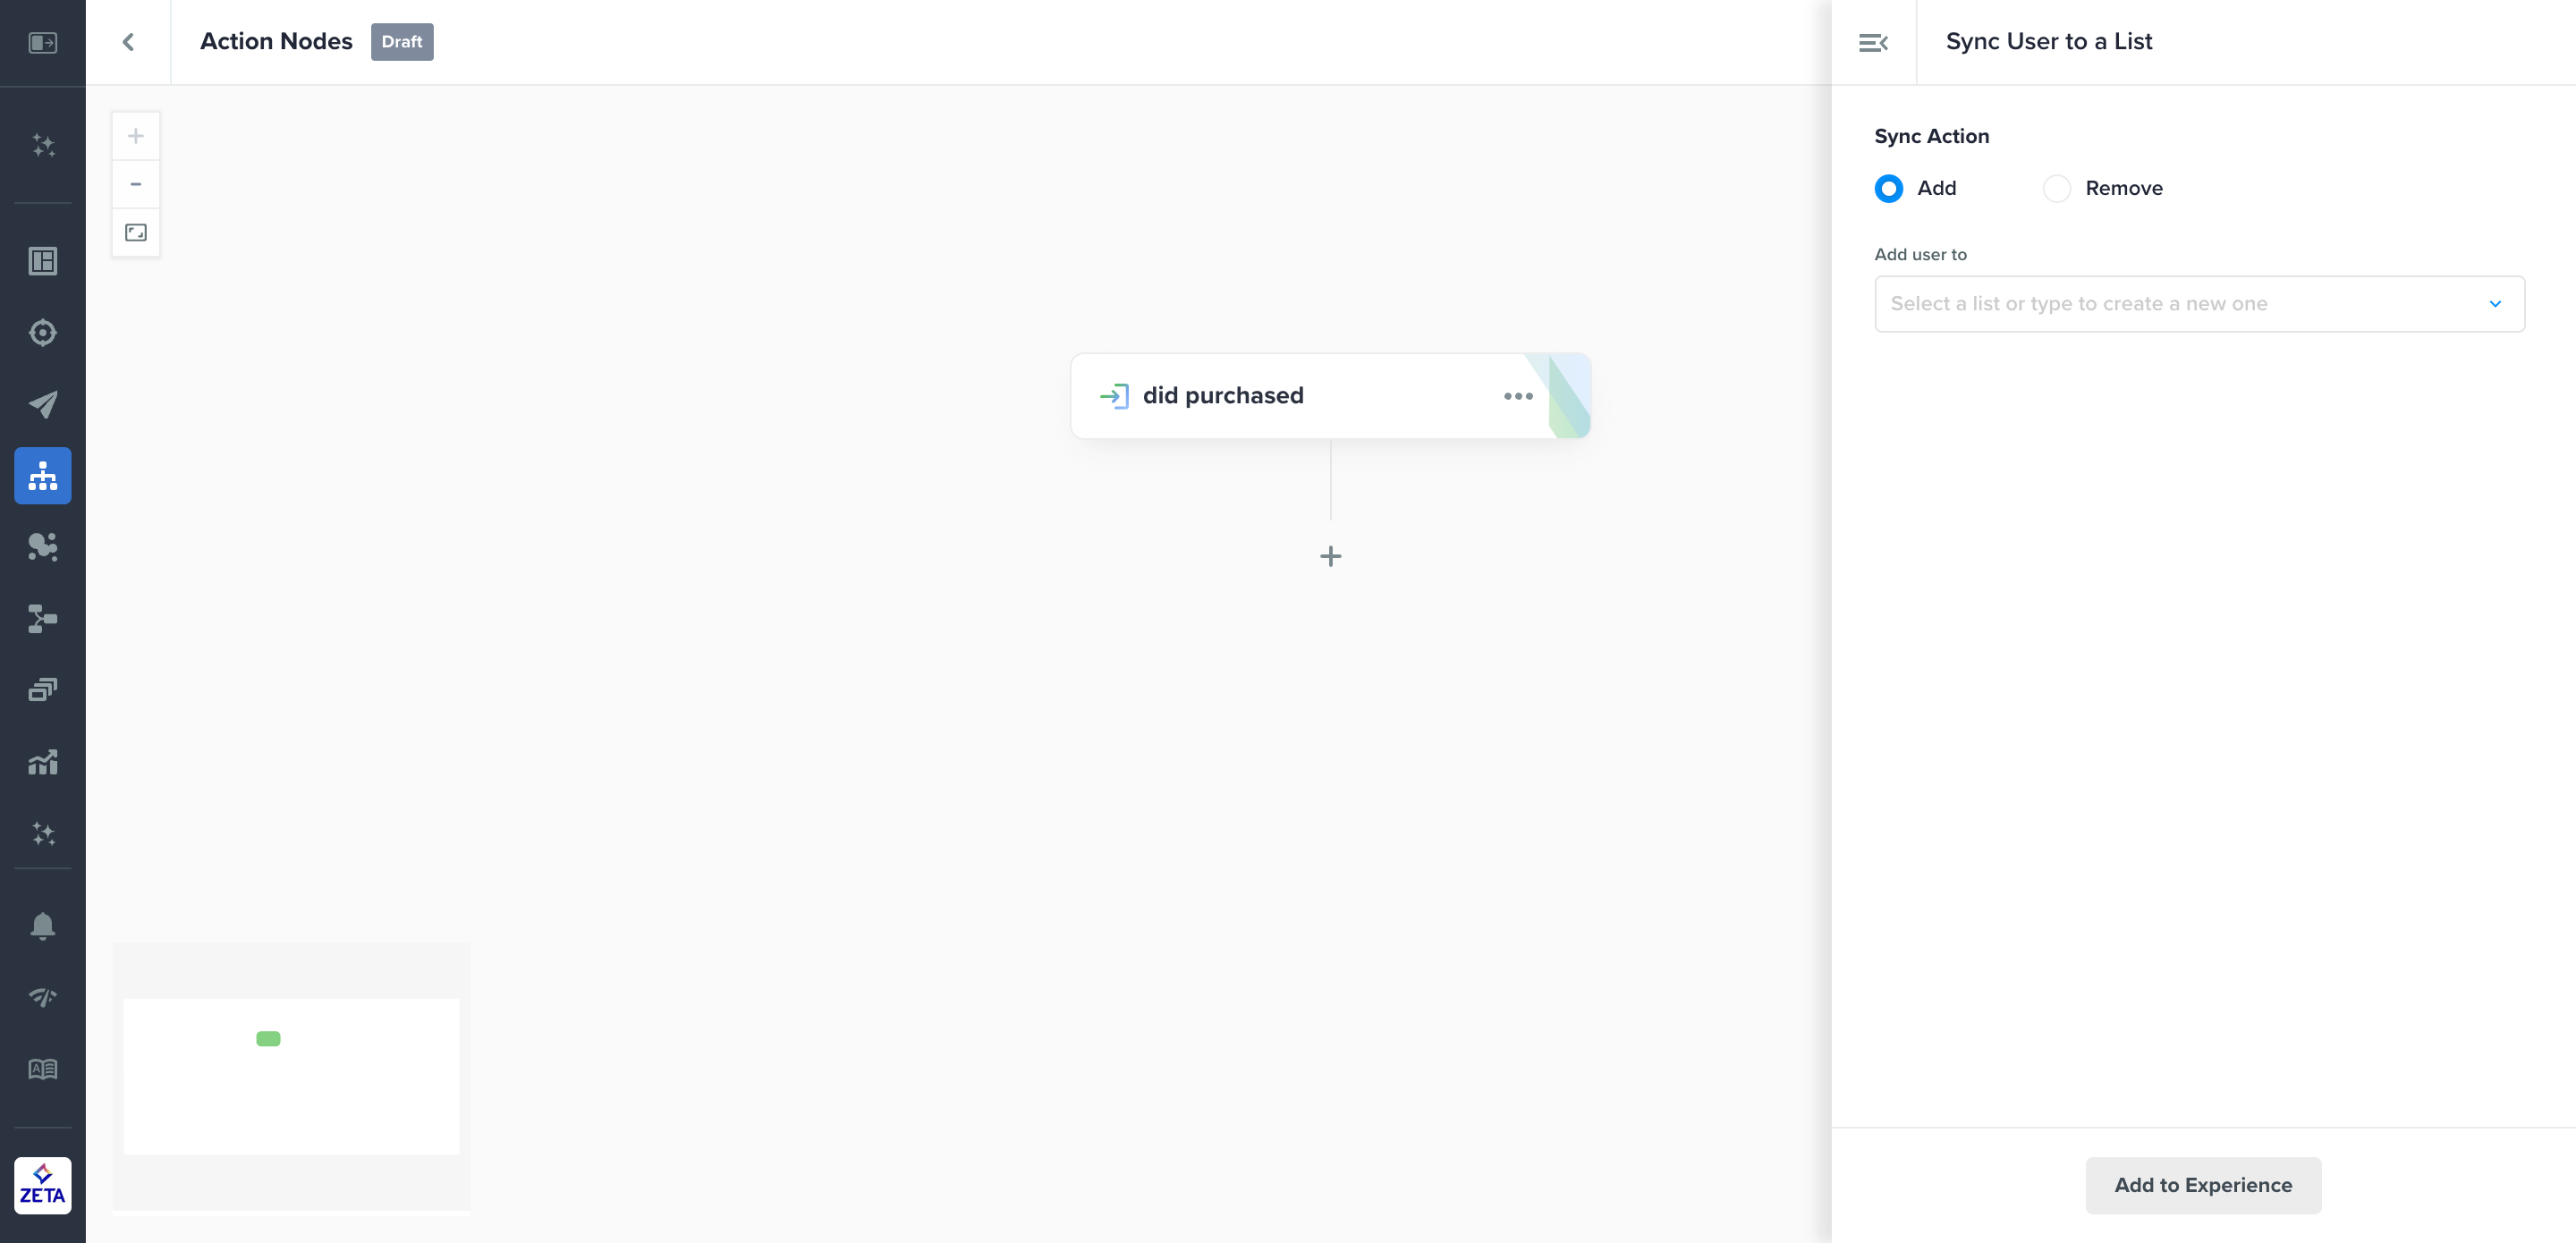The width and height of the screenshot is (2576, 1243).
Task: Collapse the Sync User to a List panel
Action: click(1873, 42)
